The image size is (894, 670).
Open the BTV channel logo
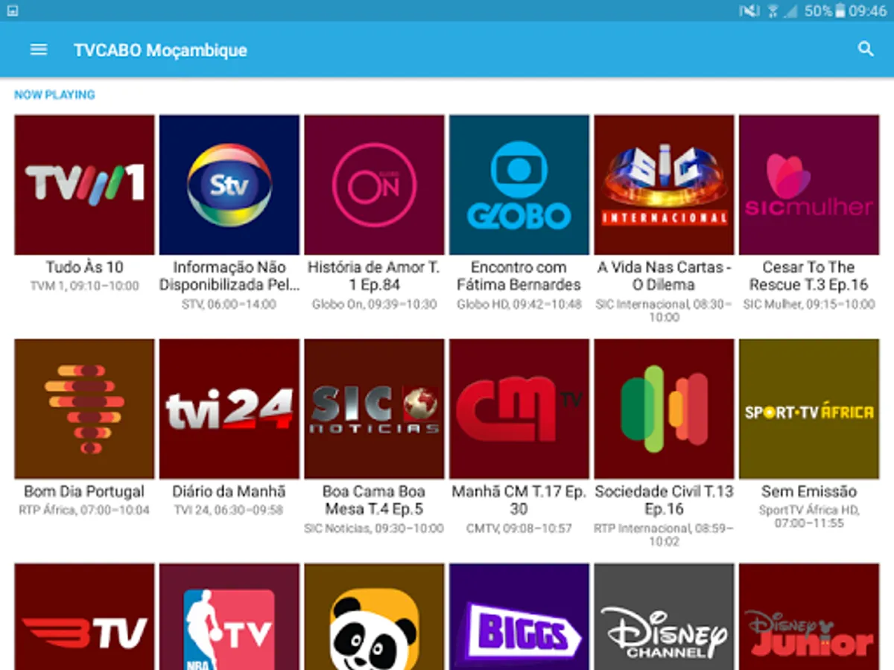(84, 617)
